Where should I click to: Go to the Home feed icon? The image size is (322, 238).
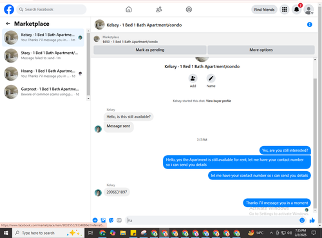click(129, 10)
